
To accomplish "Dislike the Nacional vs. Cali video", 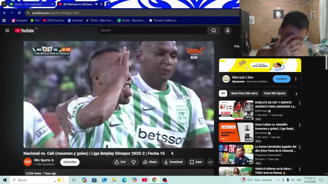I will (x=134, y=162).
